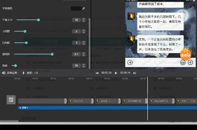Image resolution: width=197 pixels, height=130 pixels.
Task: Click the plus icon in chat preview
Action: pyautogui.click(x=190, y=62)
